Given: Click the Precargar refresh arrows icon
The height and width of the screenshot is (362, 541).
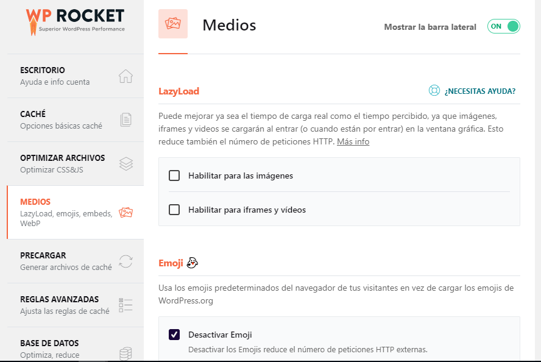Looking at the screenshot, I should [126, 261].
